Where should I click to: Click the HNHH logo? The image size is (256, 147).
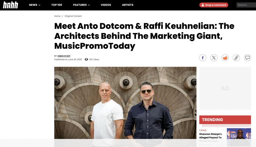(10, 5)
